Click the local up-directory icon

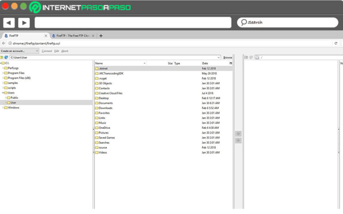click(2, 58)
